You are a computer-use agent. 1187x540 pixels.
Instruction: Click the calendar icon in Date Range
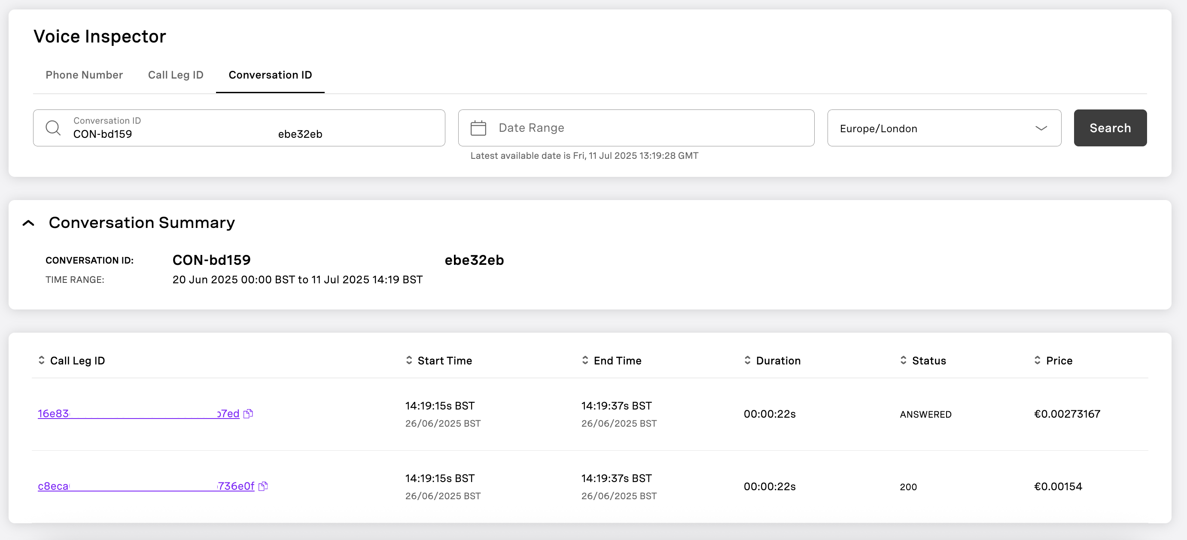478,128
